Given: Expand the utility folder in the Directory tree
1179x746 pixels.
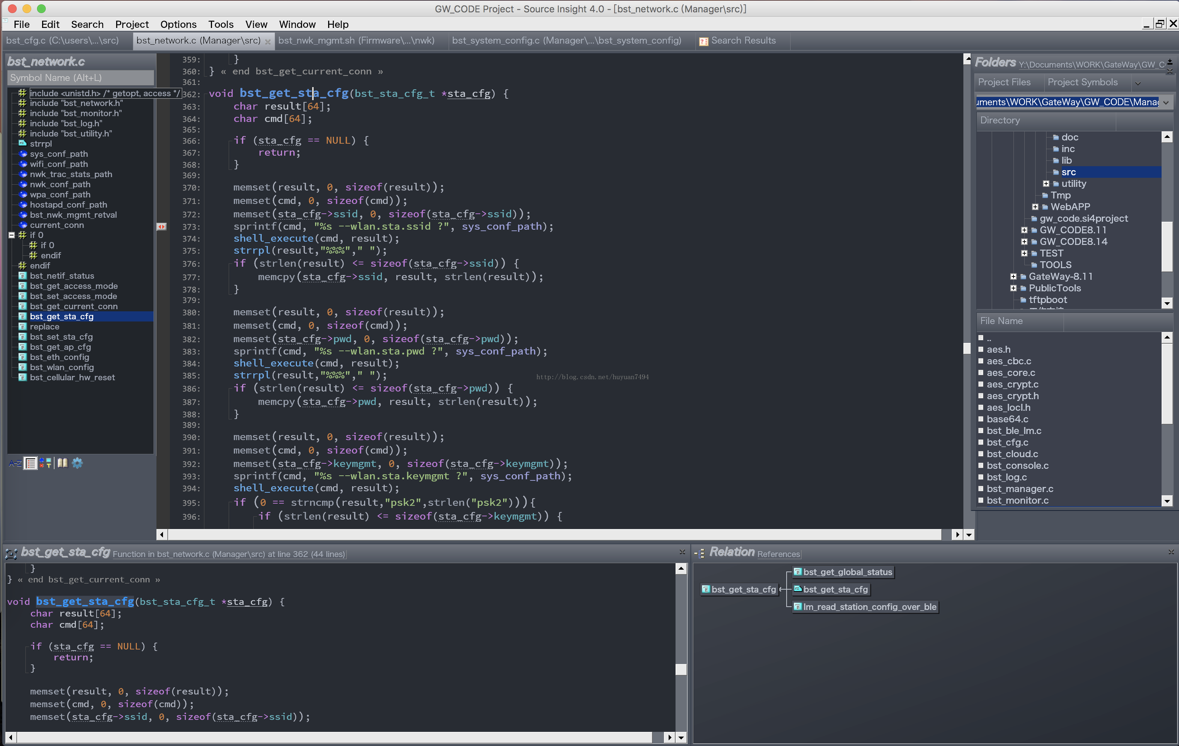Looking at the screenshot, I should pyautogui.click(x=1046, y=184).
